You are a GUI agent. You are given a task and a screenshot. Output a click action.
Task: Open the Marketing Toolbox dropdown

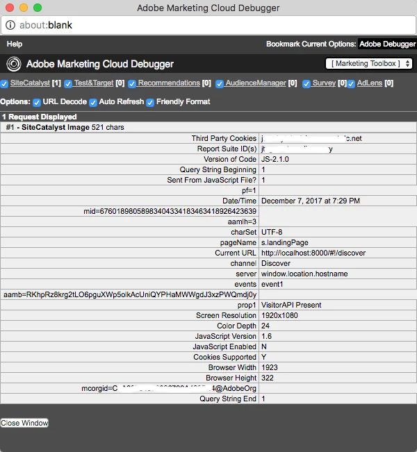368,63
